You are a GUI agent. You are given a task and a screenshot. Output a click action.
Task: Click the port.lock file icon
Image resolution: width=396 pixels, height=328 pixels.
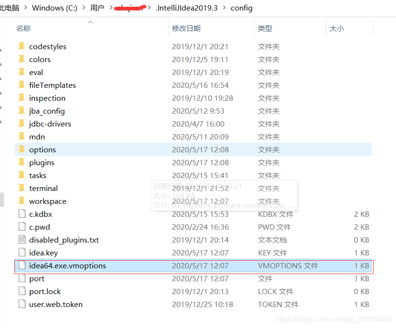pyautogui.click(x=22, y=291)
